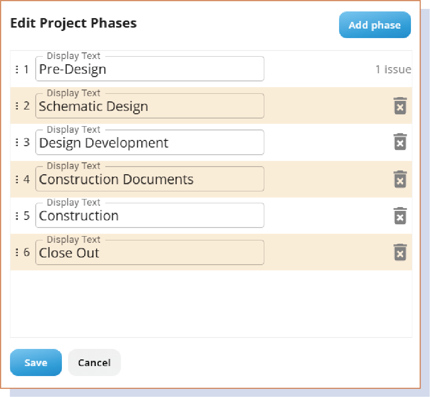Edit the Pre-Design display text field
The height and width of the screenshot is (397, 430).
[150, 69]
